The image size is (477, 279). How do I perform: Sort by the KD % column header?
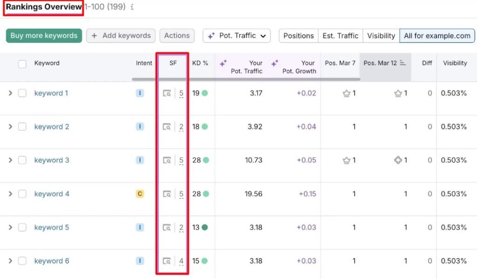click(x=200, y=63)
